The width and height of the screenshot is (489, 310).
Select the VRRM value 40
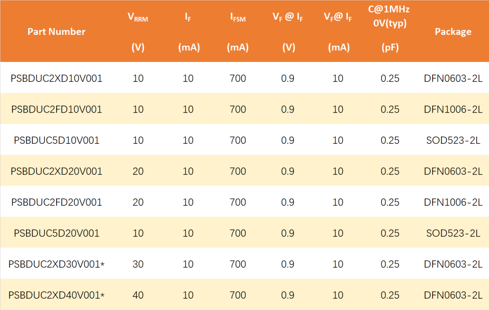(x=138, y=295)
